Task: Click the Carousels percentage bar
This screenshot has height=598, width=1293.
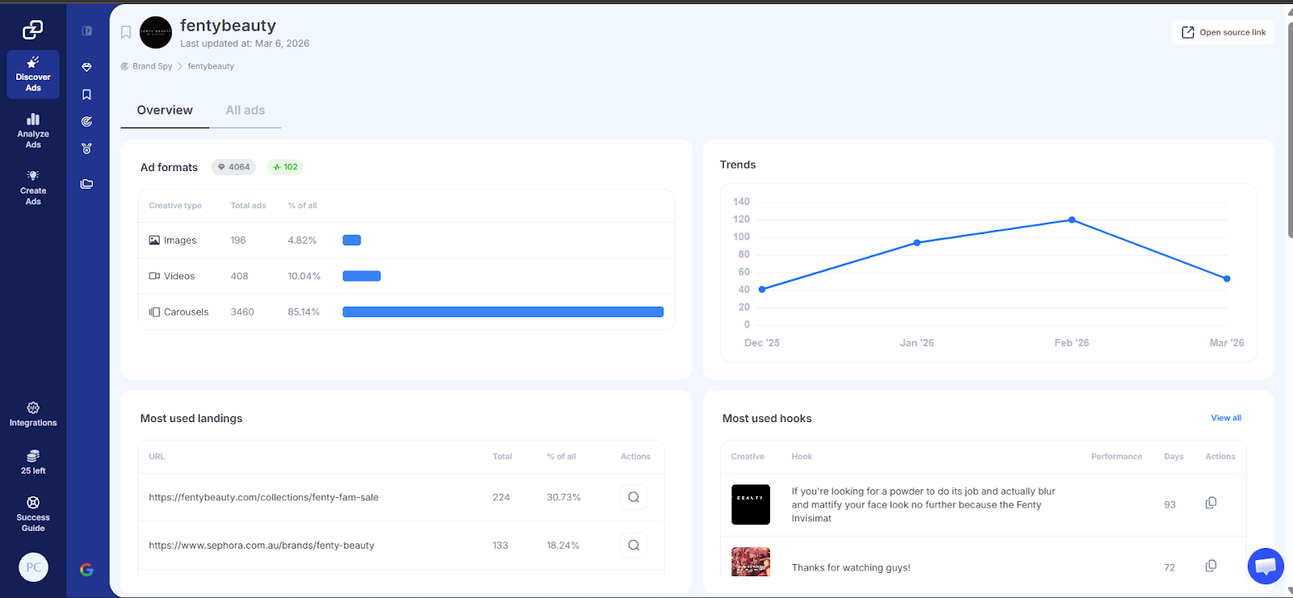Action: (x=503, y=312)
